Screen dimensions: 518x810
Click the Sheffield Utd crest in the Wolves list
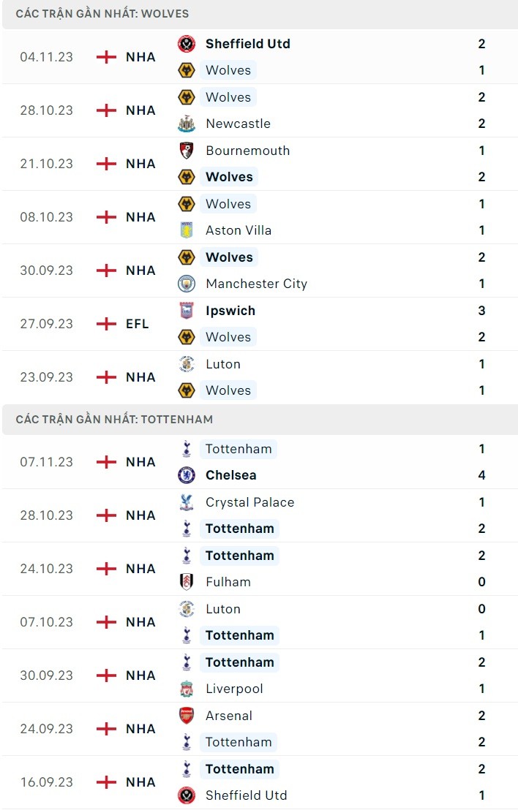click(x=187, y=44)
